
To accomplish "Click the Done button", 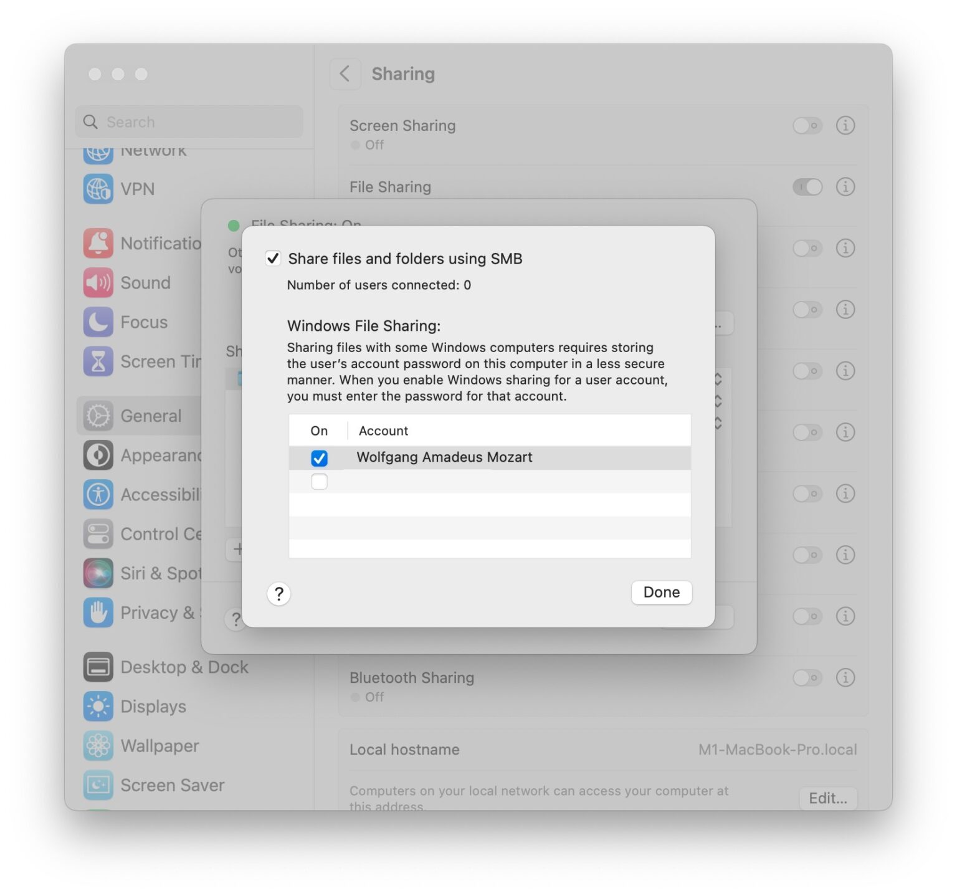I will click(661, 592).
